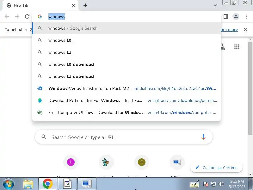Reload the page with the refresh icon
This screenshot has height=190, width=253.
pos(27,16)
